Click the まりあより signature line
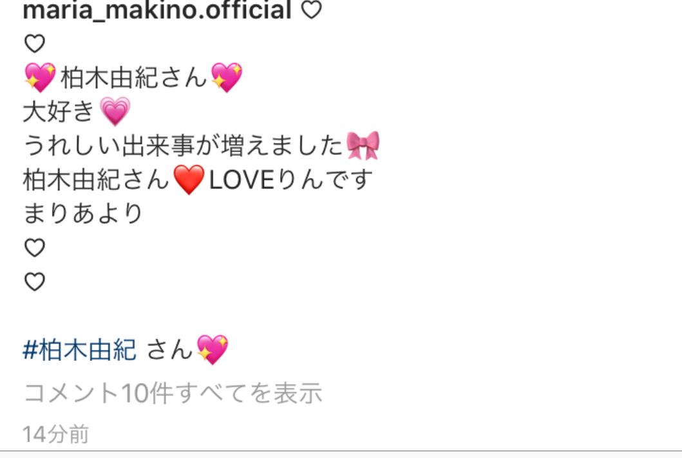 click(x=82, y=214)
